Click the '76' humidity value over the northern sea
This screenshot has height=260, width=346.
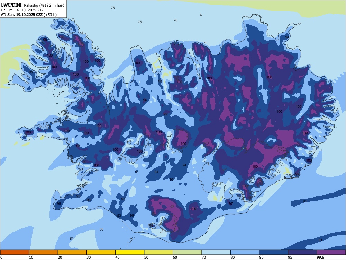[175, 20]
